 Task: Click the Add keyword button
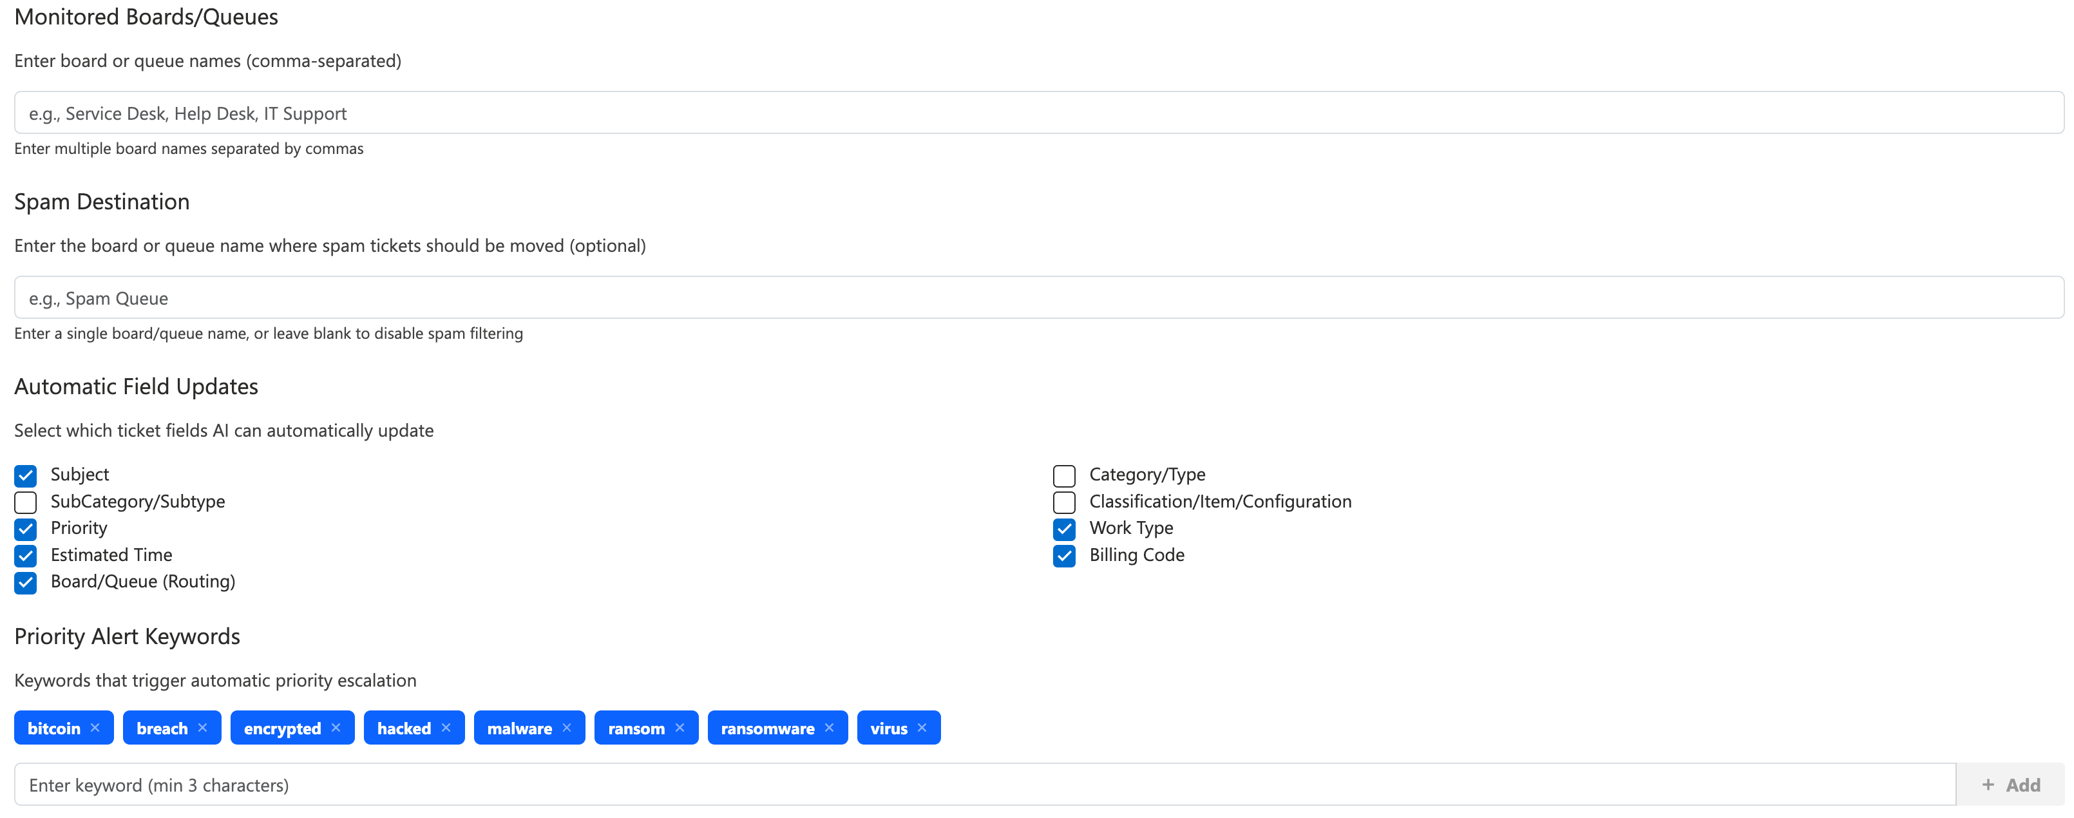(2010, 785)
